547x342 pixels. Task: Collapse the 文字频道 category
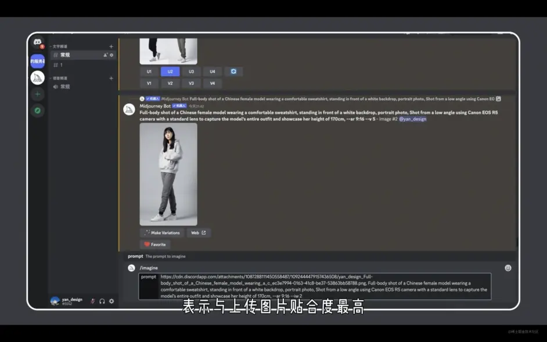coord(59,46)
